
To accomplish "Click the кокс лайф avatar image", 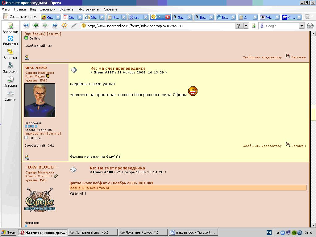I will click(x=40, y=100).
